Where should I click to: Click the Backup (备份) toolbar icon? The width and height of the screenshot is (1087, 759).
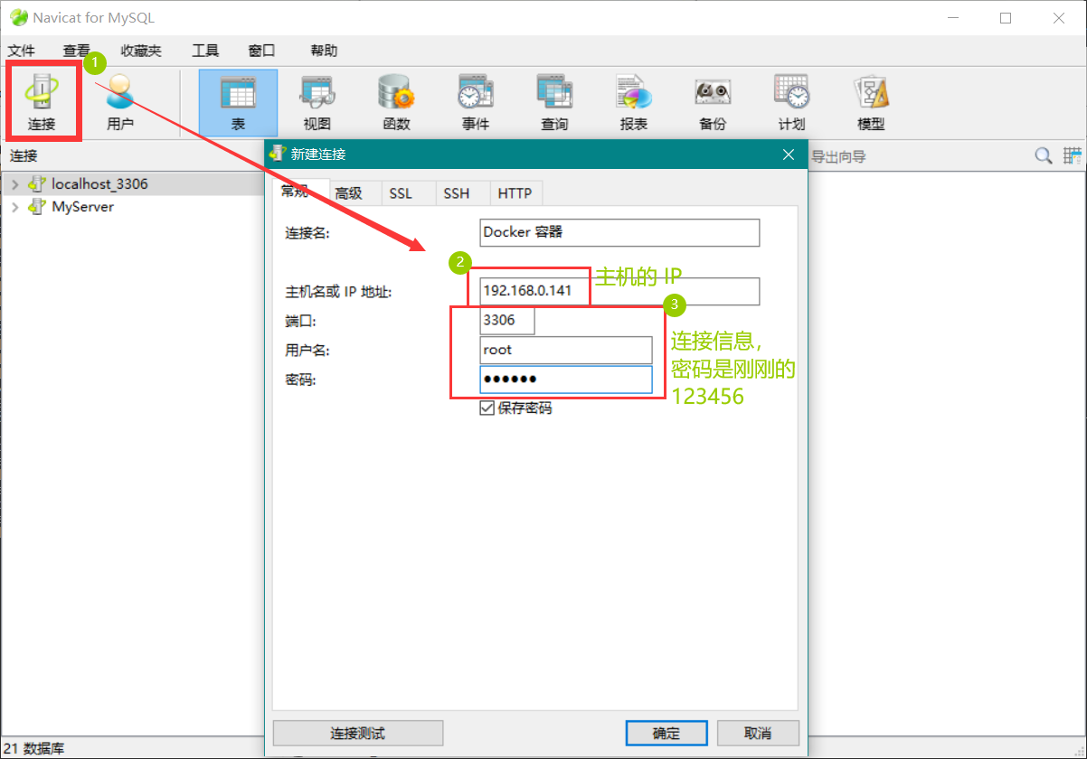pyautogui.click(x=712, y=101)
